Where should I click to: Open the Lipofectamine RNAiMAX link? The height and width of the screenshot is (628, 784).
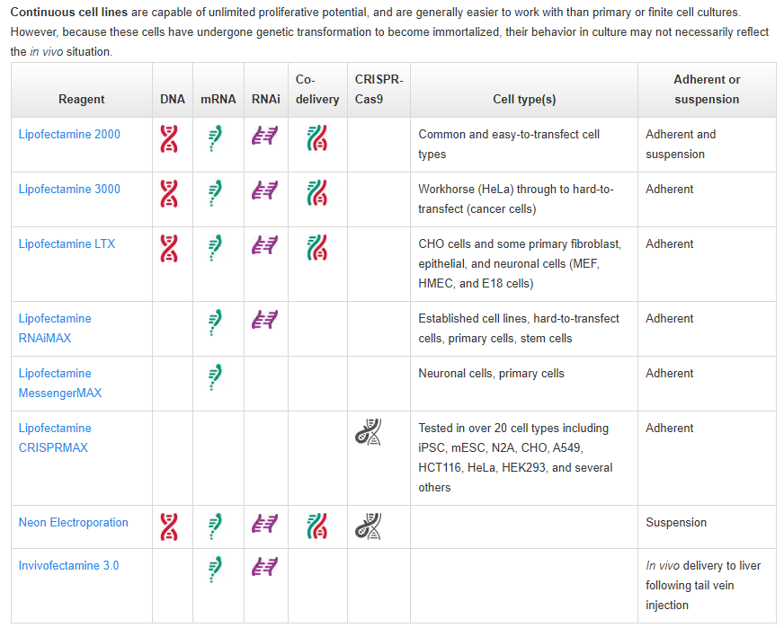pos(55,328)
